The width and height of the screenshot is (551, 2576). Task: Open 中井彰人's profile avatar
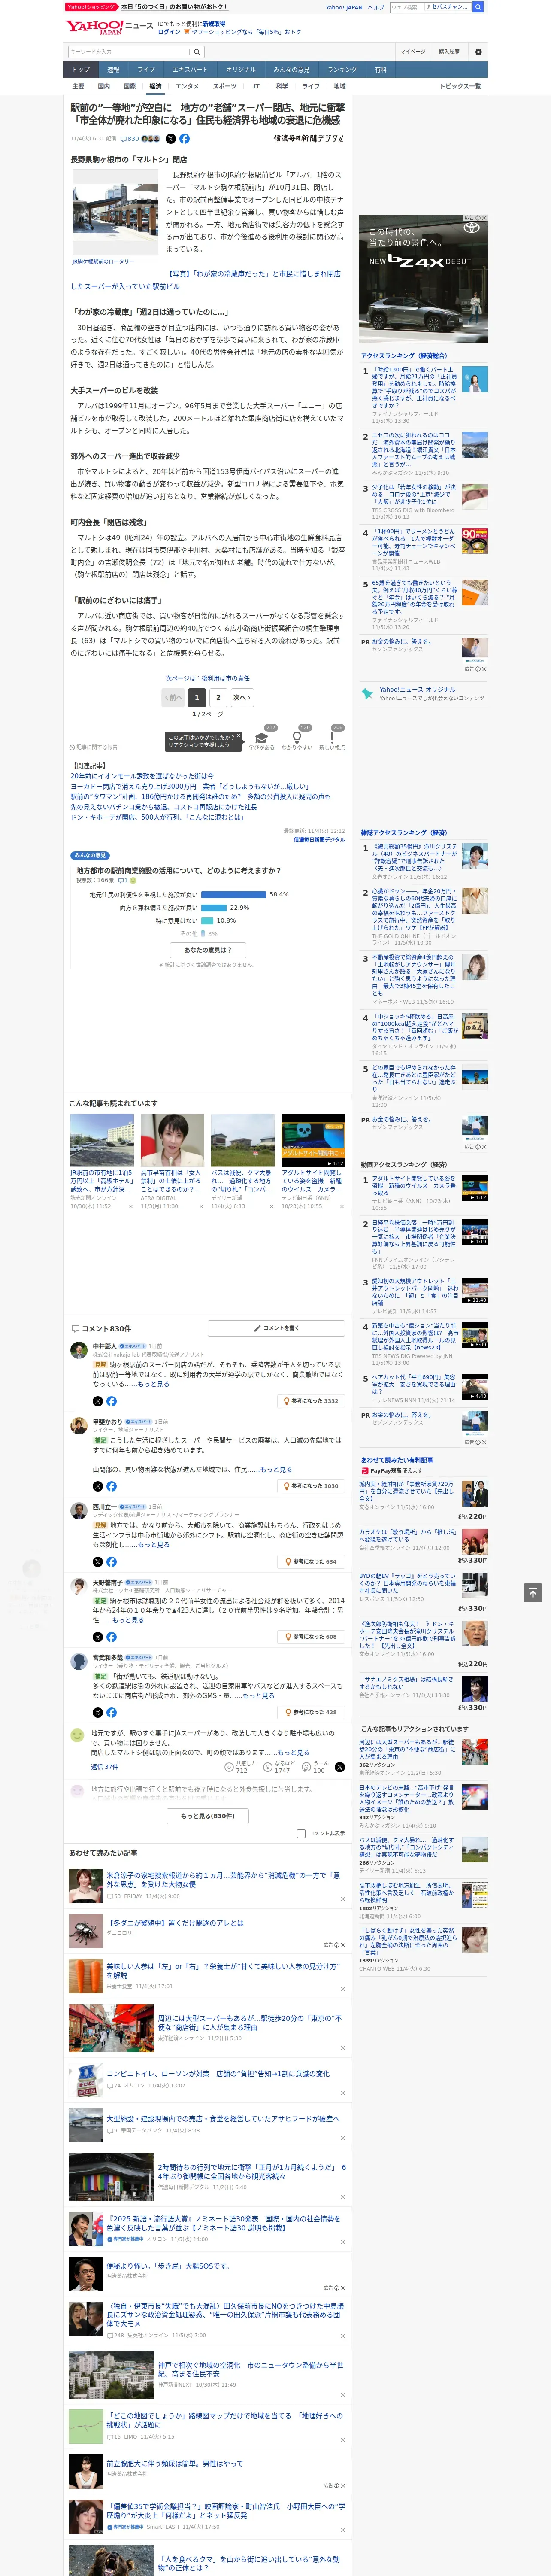79,1349
